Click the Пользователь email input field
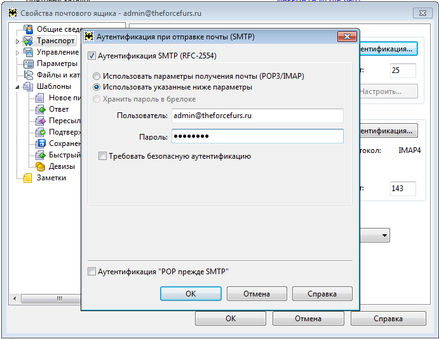 click(257, 116)
